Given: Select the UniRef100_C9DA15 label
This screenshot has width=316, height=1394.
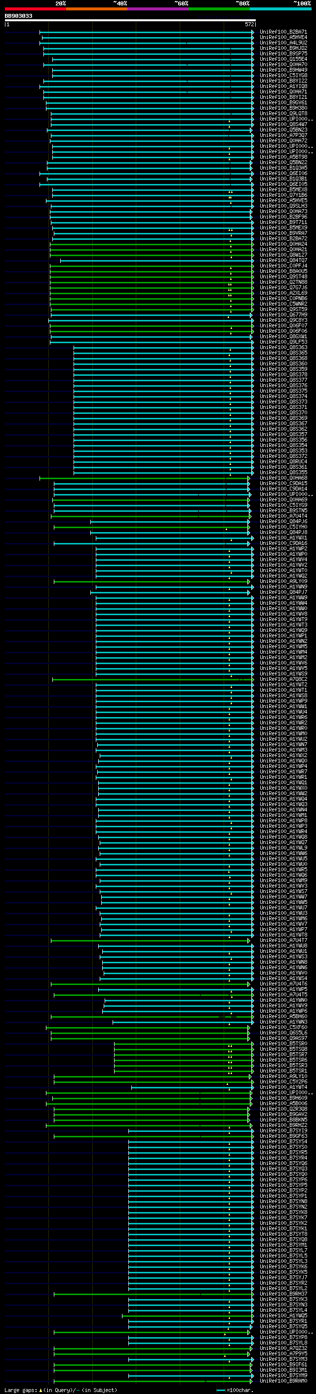Looking at the screenshot, I should (x=283, y=483).
